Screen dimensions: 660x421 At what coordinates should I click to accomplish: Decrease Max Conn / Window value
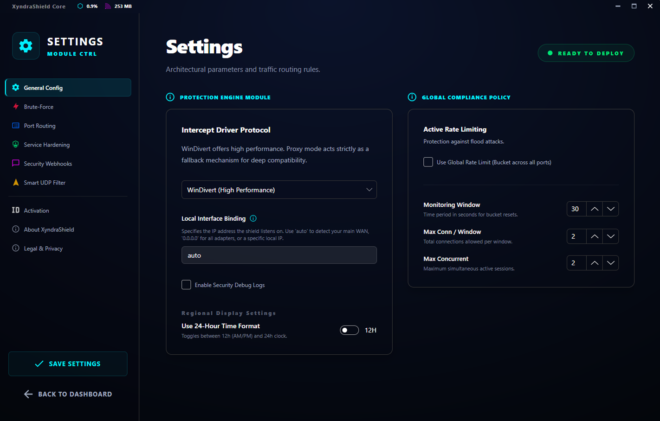coord(611,236)
